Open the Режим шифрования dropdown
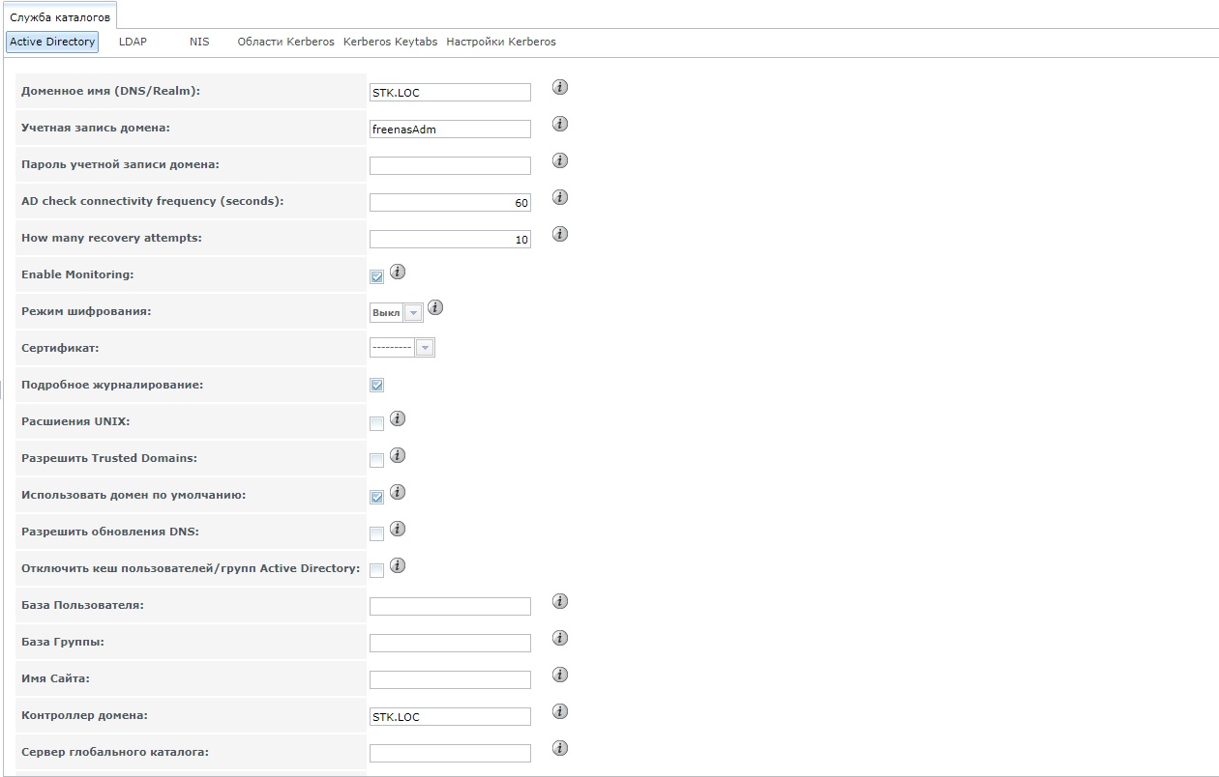This screenshot has height=777, width=1219. [397, 313]
